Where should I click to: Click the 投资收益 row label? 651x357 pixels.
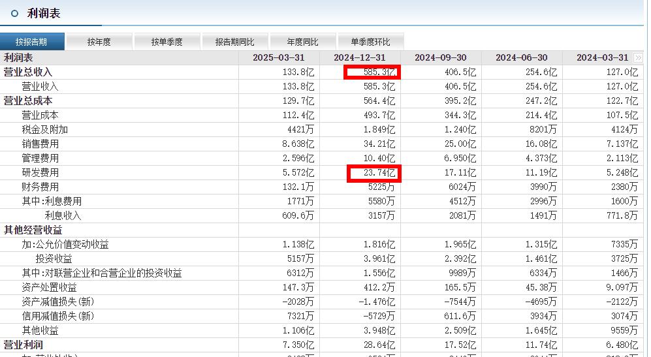pyautogui.click(x=54, y=258)
